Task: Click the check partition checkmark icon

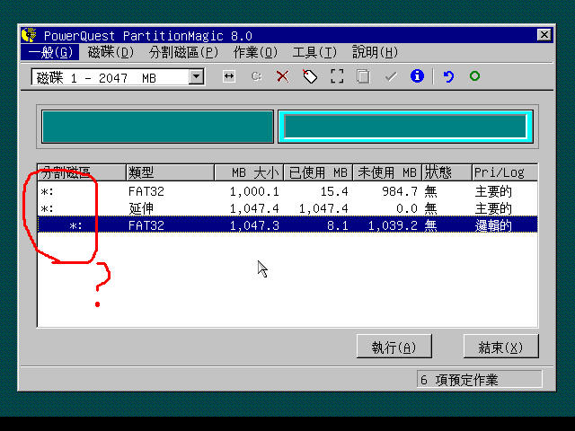Action: [x=391, y=76]
